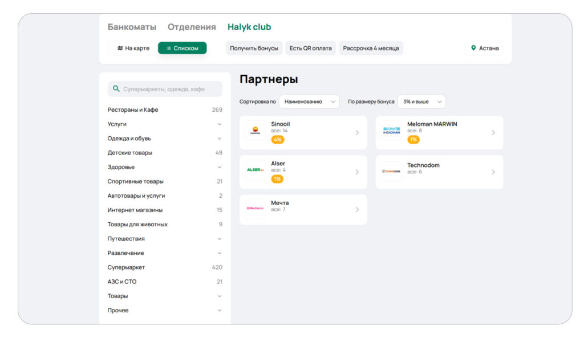Open the Sinooil partner name
This screenshot has height=338, width=584.
tap(281, 124)
